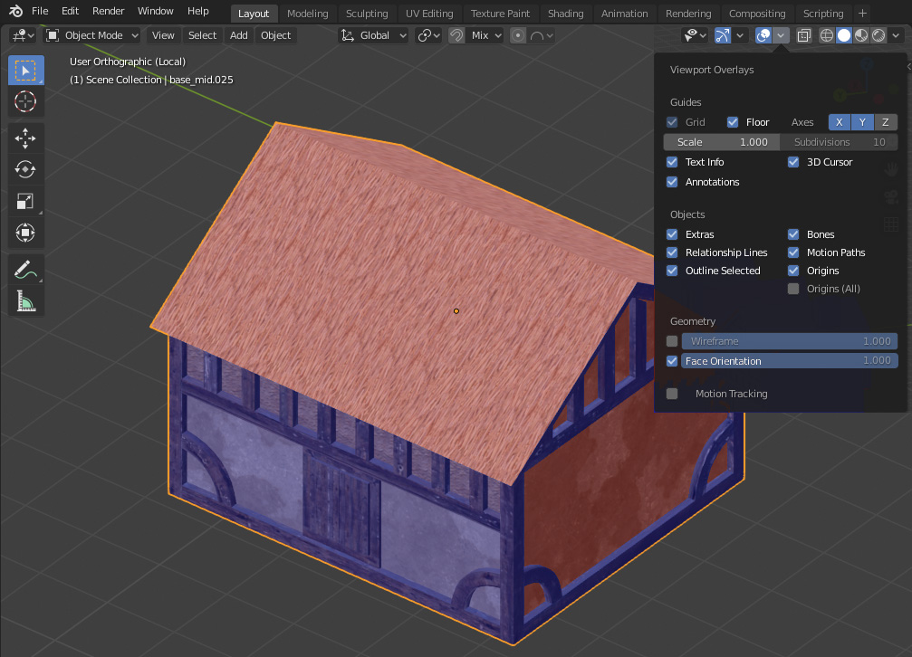This screenshot has width=912, height=657.
Task: Switch to Rendered viewport shading
Action: click(878, 35)
